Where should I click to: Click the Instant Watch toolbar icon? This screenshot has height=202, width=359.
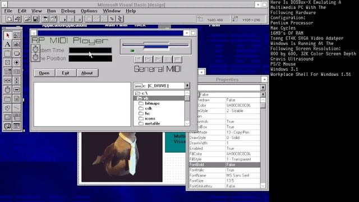(x=96, y=19)
